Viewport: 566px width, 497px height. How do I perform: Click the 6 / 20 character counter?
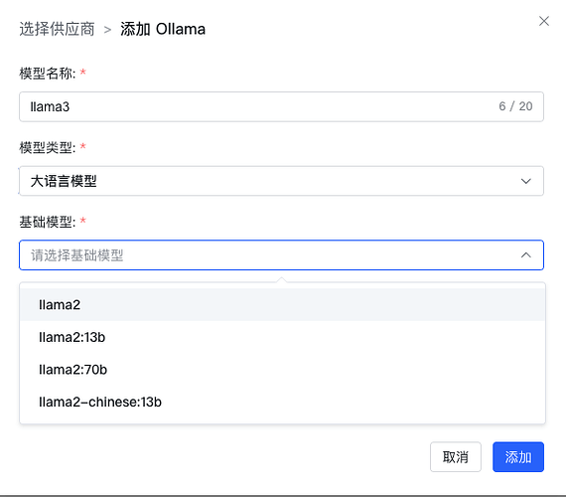click(x=515, y=106)
